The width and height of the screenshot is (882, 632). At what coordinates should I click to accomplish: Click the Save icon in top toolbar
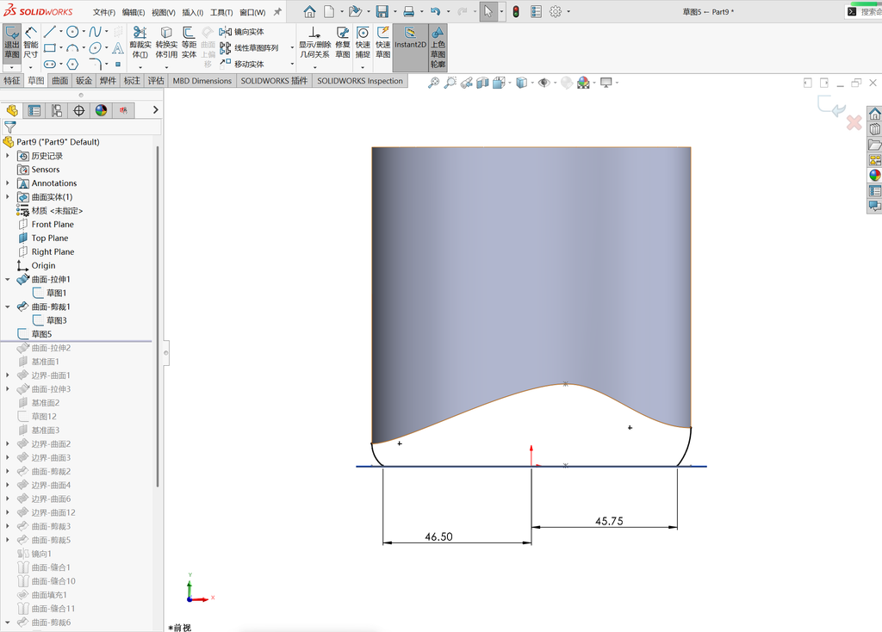pos(382,11)
